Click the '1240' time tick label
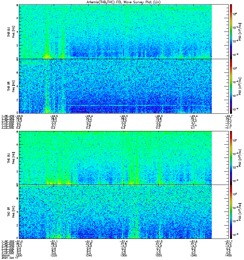The width and height of the screenshot is (244, 260). [88, 255]
